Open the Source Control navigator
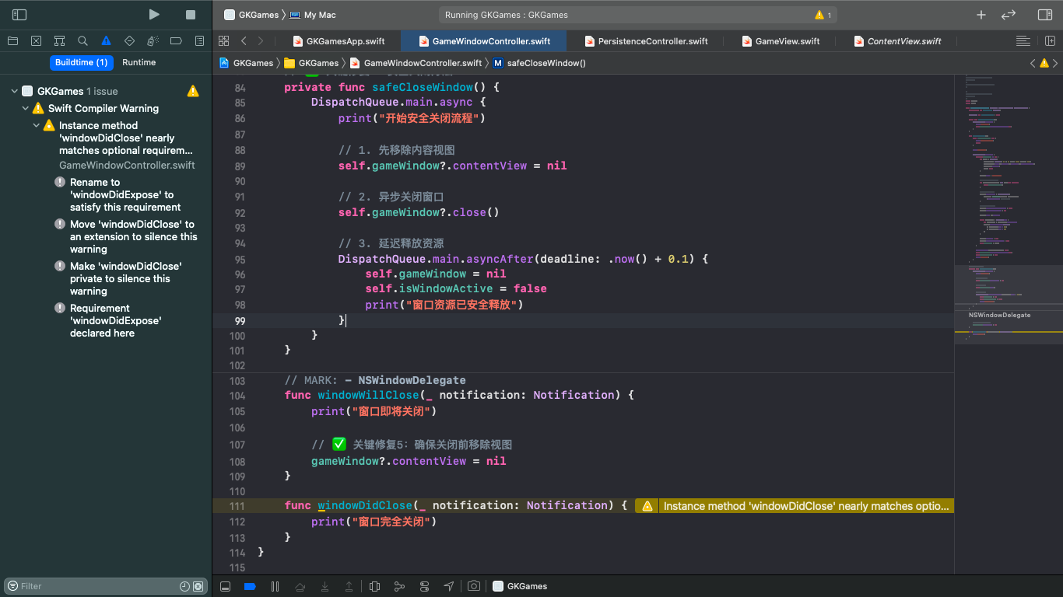Screen dimensions: 1063x597 click(x=36, y=41)
